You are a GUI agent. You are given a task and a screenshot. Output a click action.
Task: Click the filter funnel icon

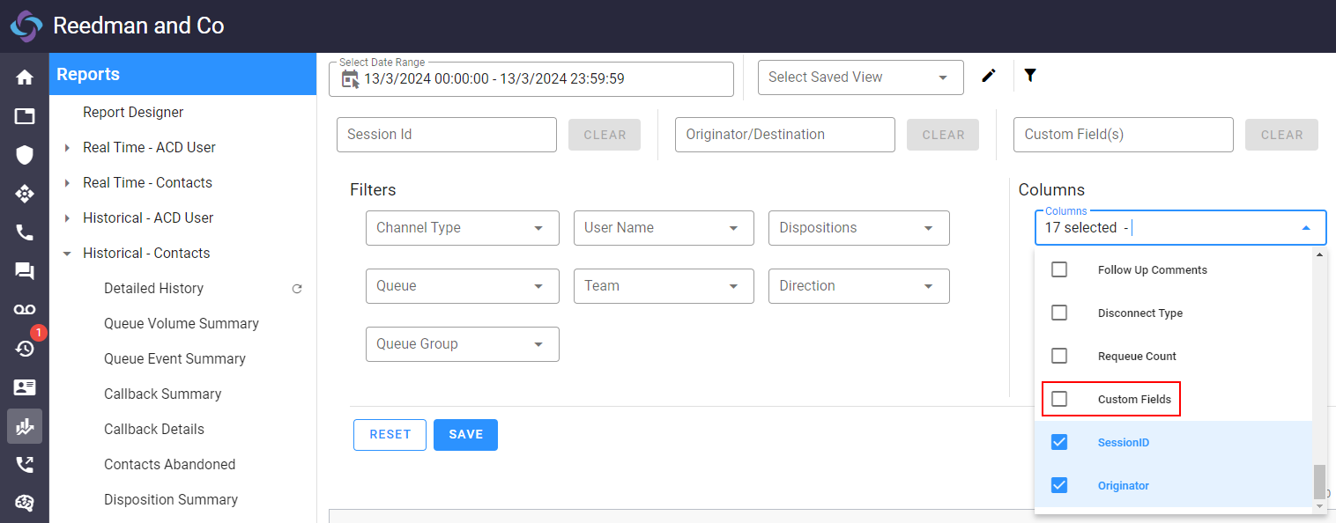[1030, 76]
